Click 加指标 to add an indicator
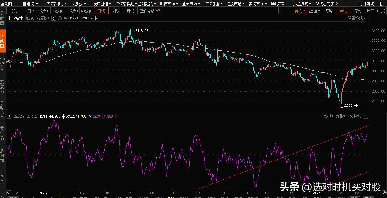 341,117
